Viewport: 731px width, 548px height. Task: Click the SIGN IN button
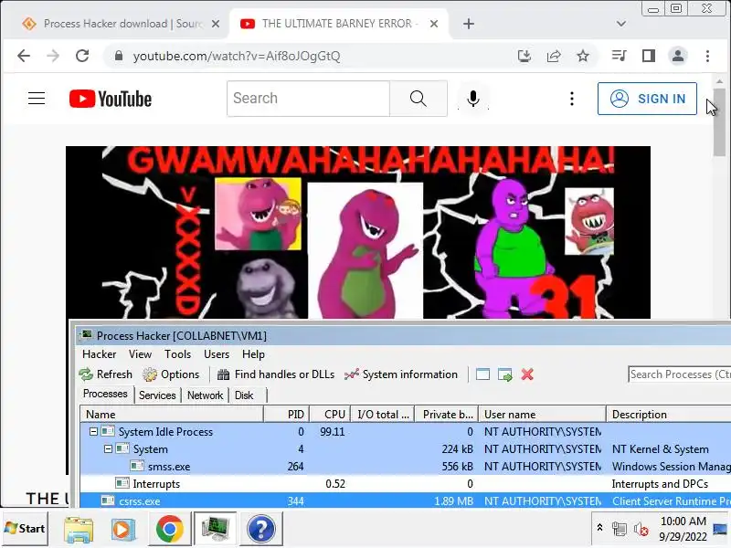click(647, 99)
